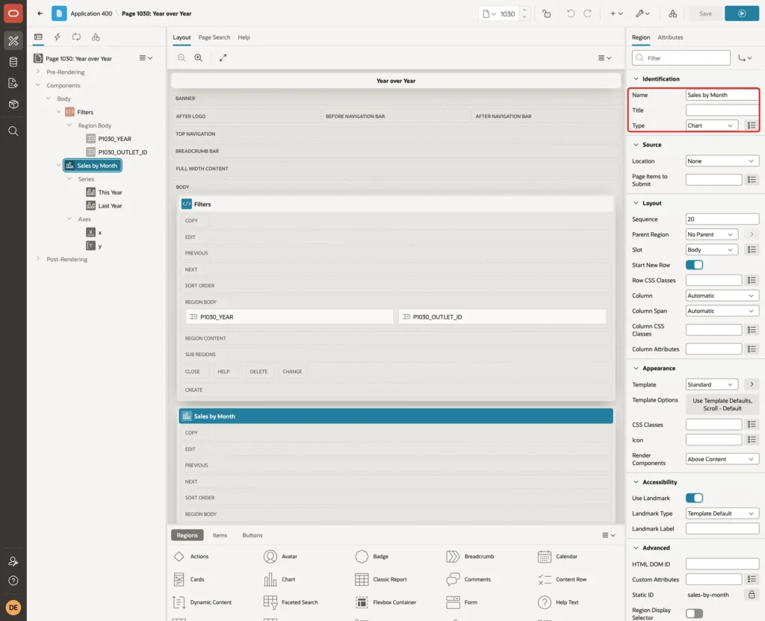
Task: Switch to the Page Search tab
Action: click(214, 37)
